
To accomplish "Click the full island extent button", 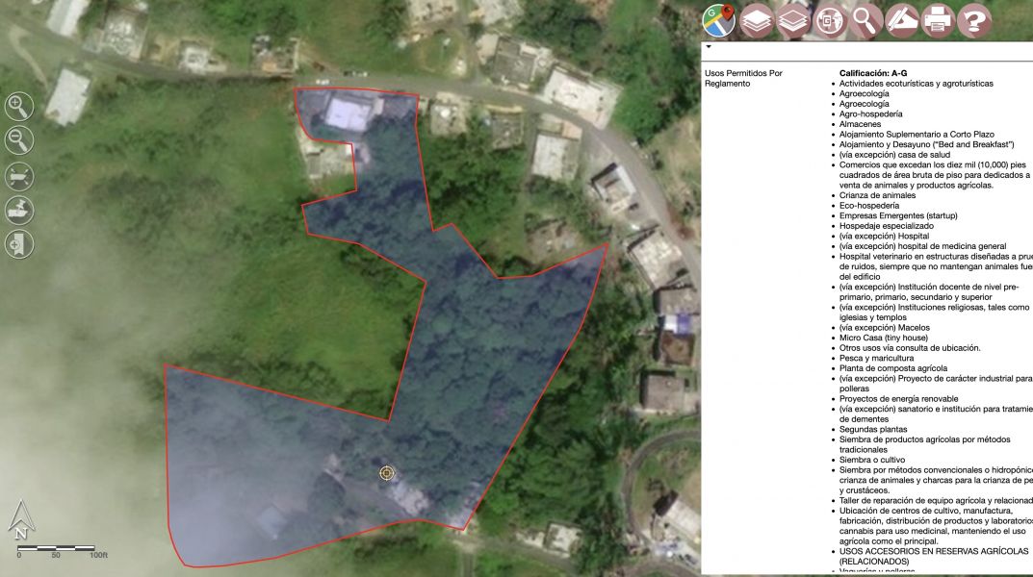I will pyautogui.click(x=18, y=175).
